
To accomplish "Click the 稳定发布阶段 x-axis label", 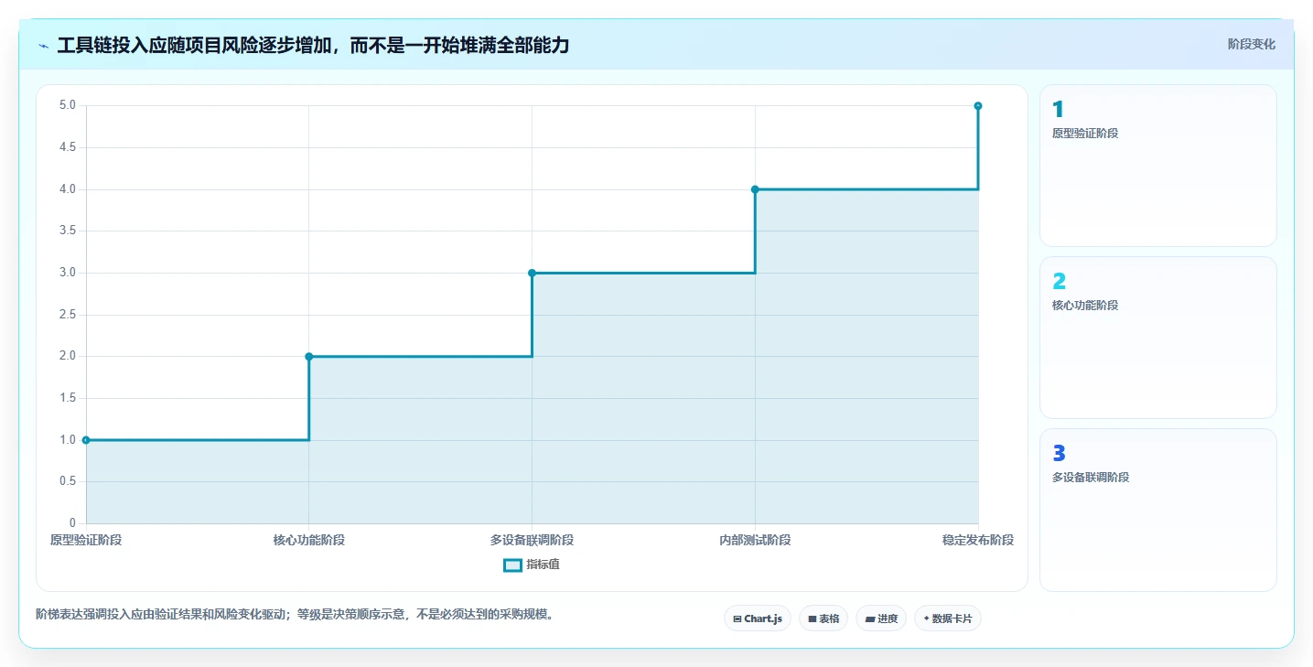I will point(978,540).
